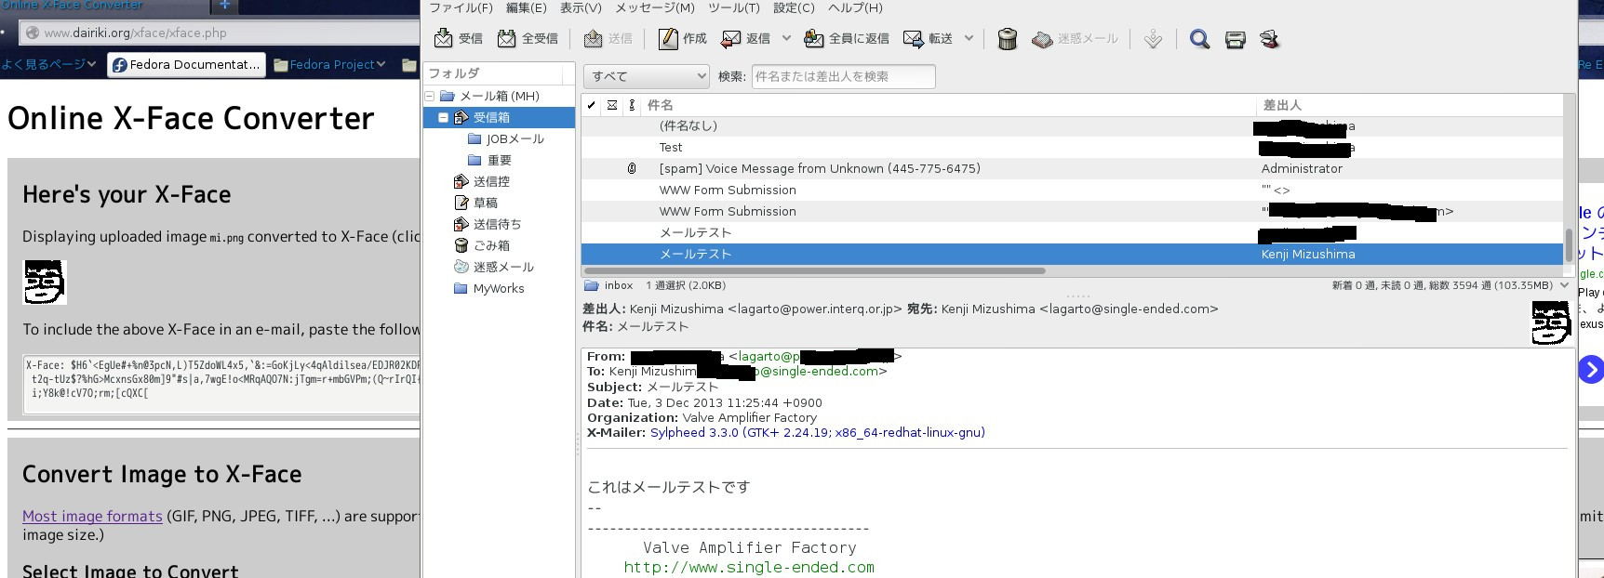Click the 受信 (receive mail) toolbar icon

444,38
